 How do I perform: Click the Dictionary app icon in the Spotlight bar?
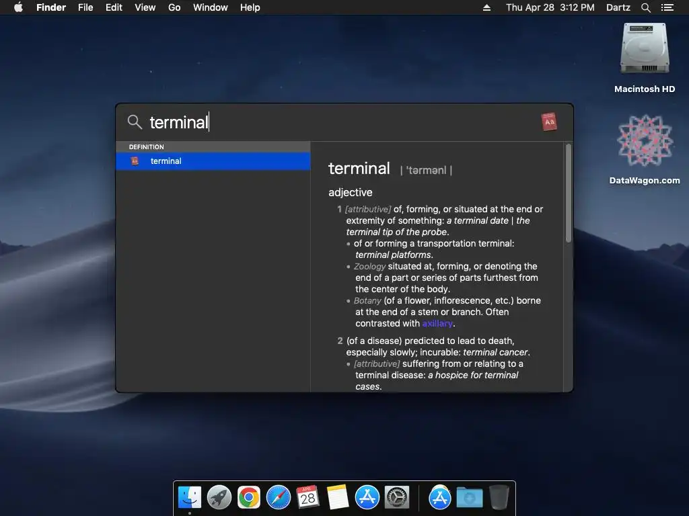point(549,122)
